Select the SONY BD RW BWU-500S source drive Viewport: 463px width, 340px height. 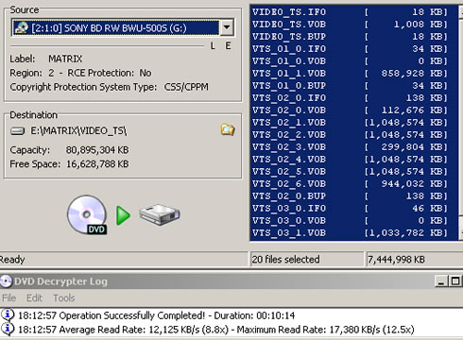point(116,27)
